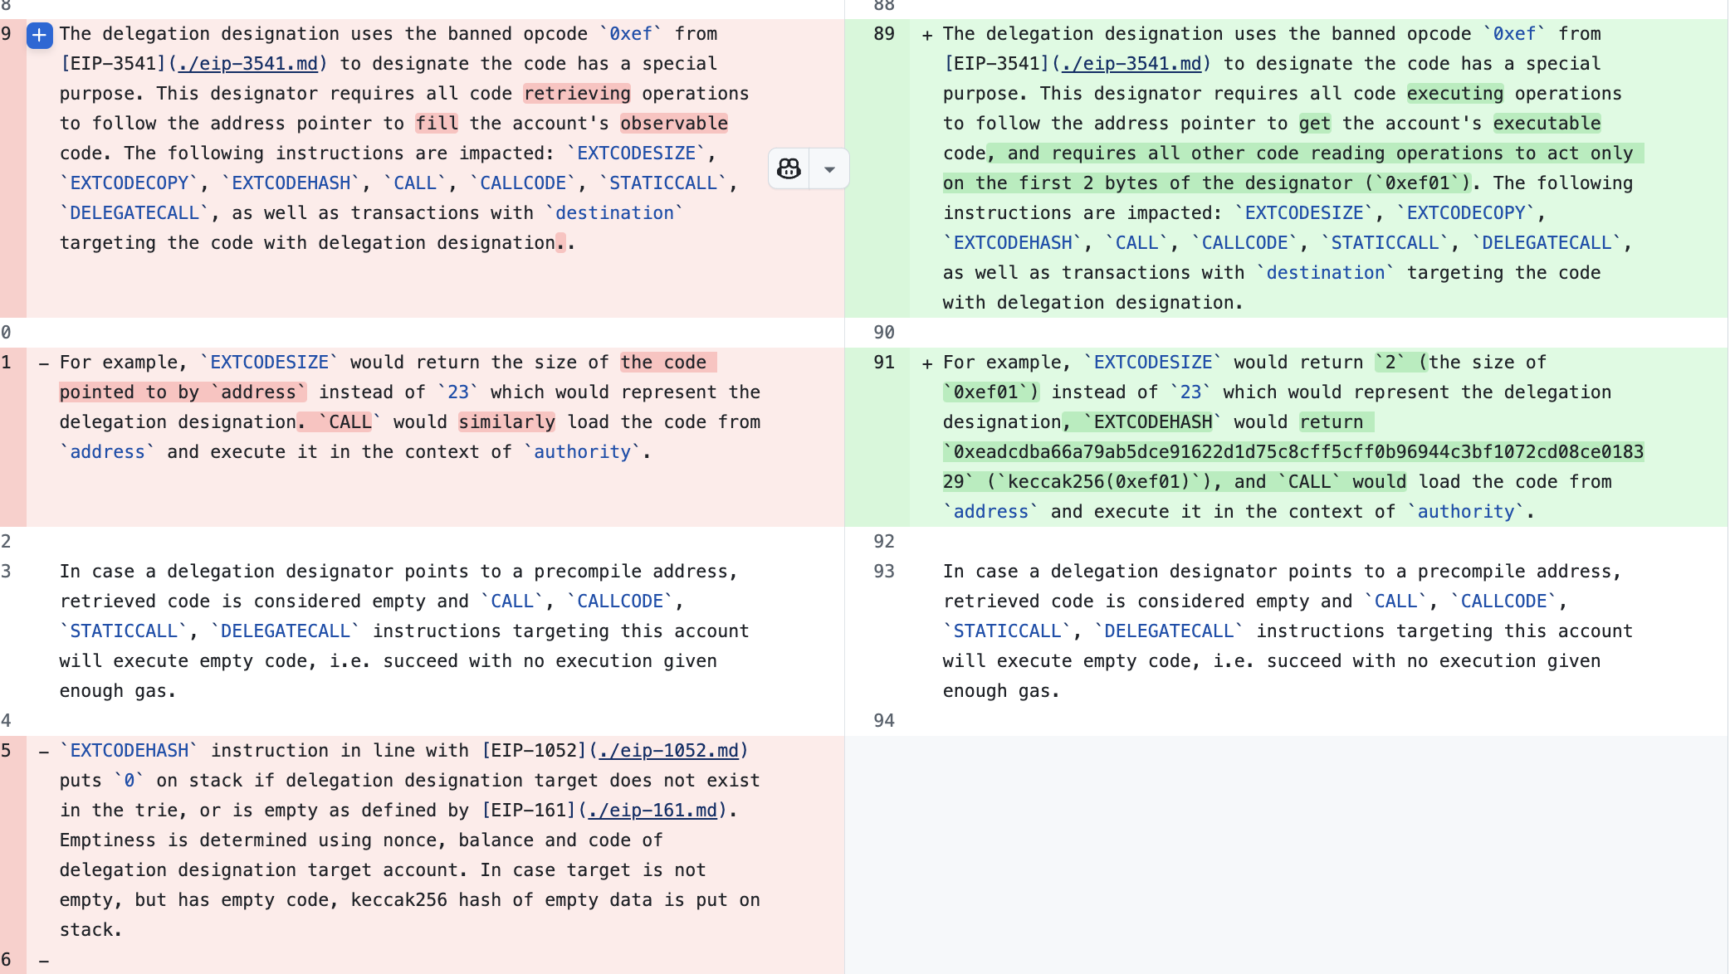This screenshot has width=1730, height=974.
Task: Open the Copilot icon button
Action: coord(789,169)
